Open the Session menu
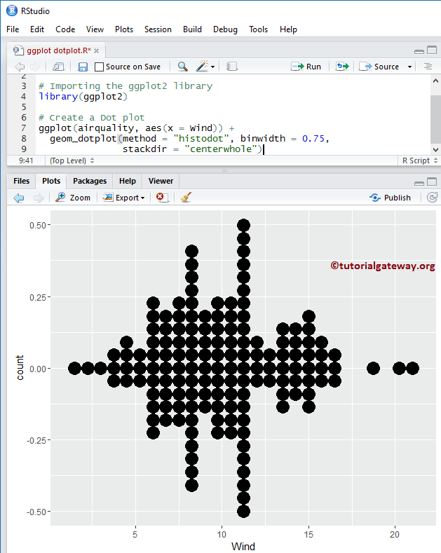441x553 pixels. pos(158,29)
